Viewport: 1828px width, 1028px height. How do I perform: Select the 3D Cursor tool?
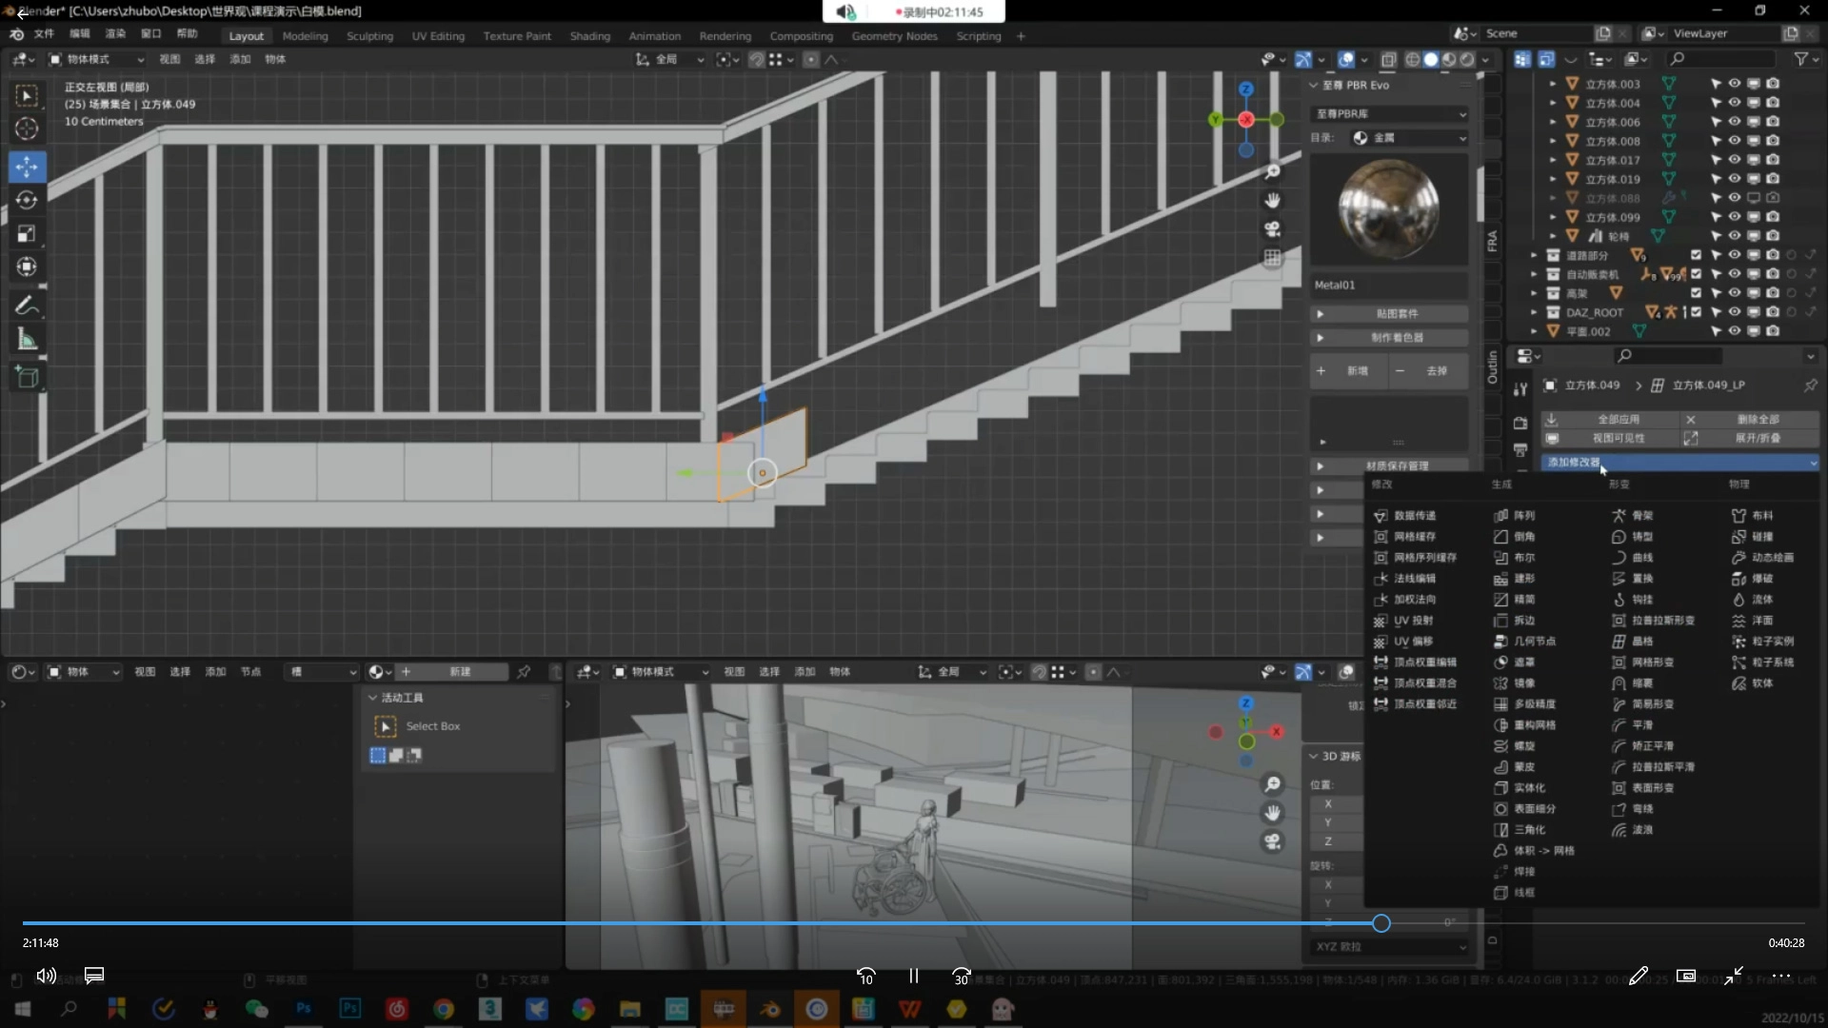pyautogui.click(x=27, y=128)
